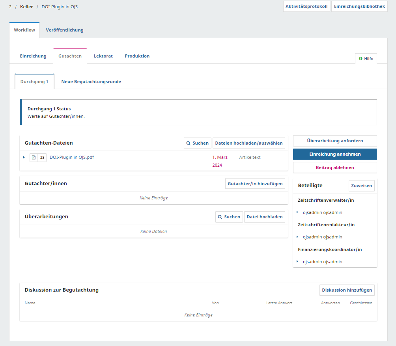396x346 pixels.
Task: Open the Lektorat stage tab
Action: 103,56
